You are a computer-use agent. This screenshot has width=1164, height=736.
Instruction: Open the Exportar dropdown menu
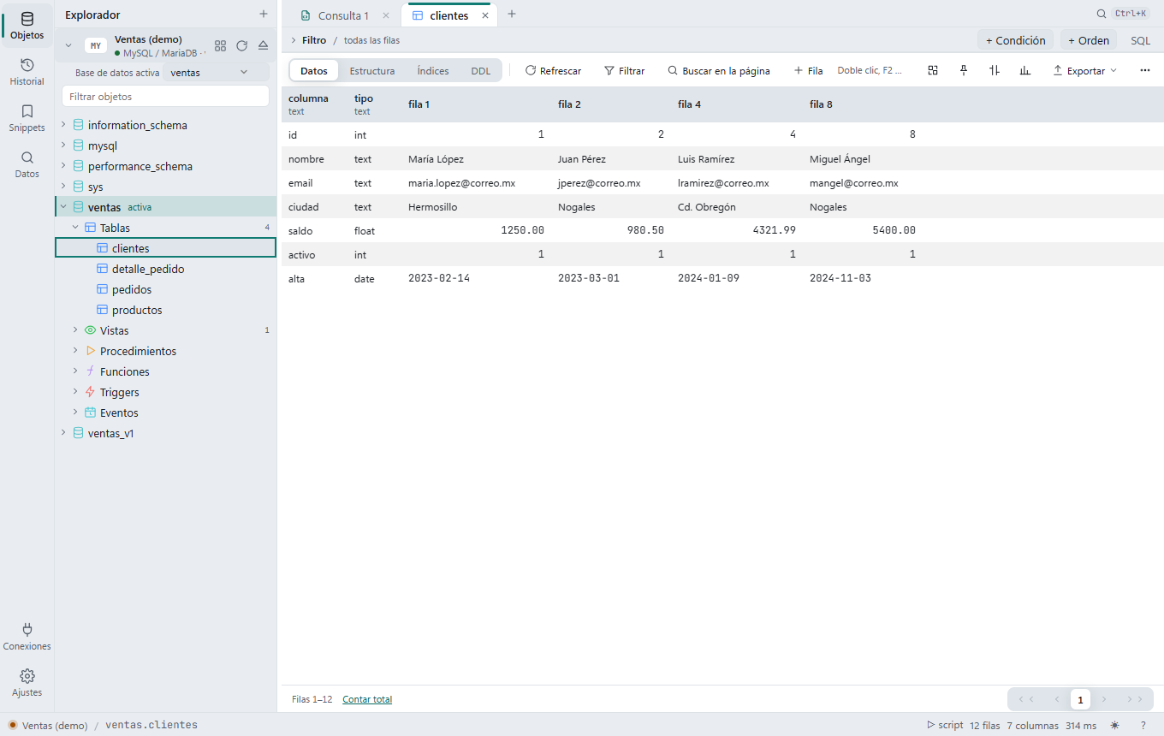pyautogui.click(x=1084, y=71)
